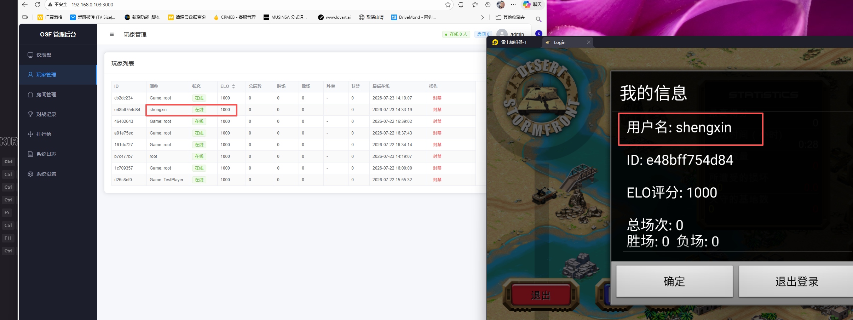The height and width of the screenshot is (320, 853).
Task: Open the browser profile avatar
Action: (x=501, y=5)
